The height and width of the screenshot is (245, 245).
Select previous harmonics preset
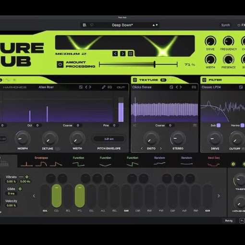pos(86,87)
